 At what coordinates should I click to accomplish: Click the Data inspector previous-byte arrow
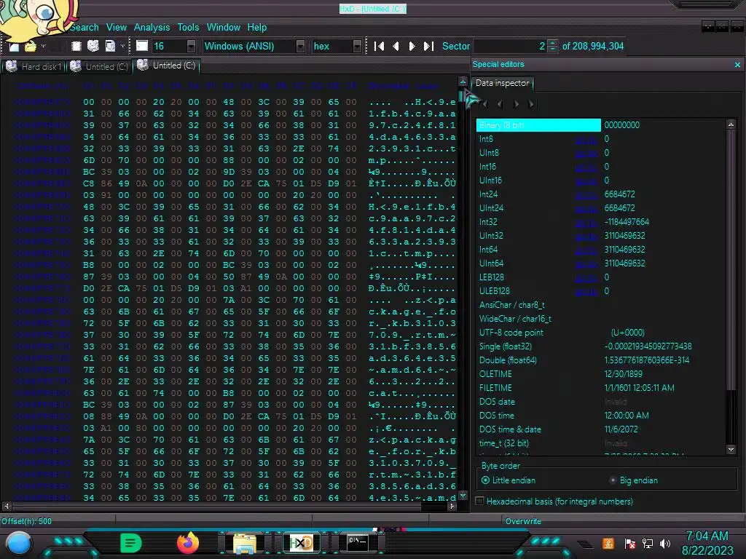pos(500,103)
